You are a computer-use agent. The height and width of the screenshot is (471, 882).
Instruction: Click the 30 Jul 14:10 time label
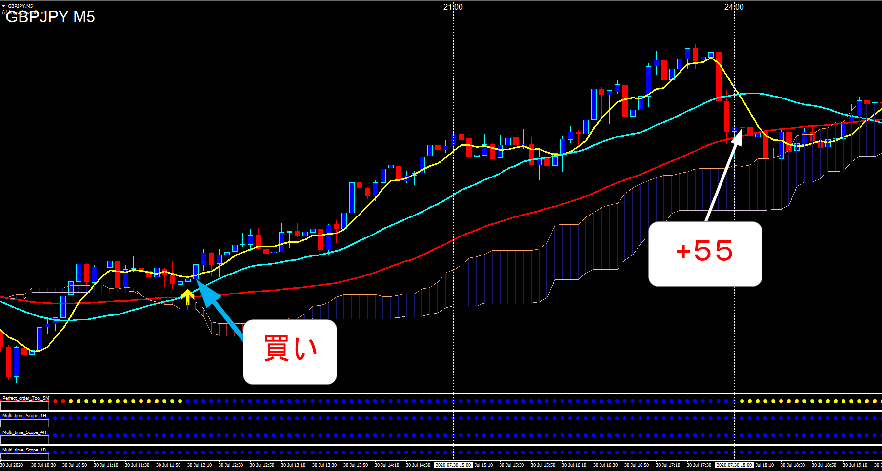387,465
